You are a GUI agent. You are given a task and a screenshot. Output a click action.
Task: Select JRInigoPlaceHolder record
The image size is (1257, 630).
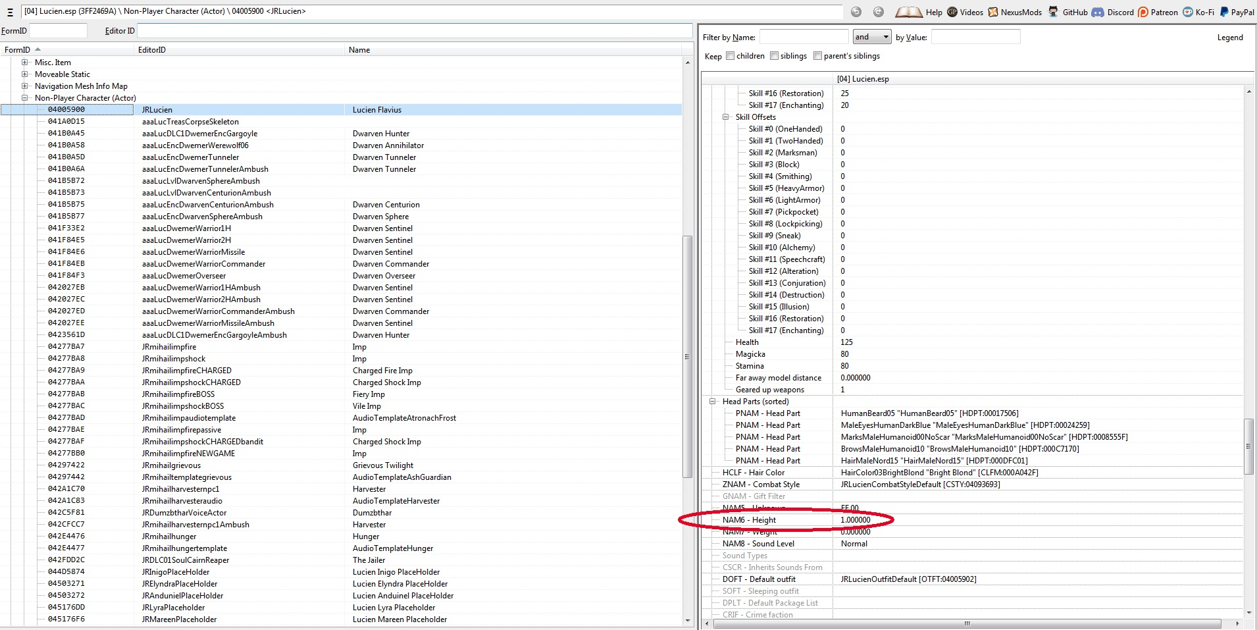[x=341, y=572]
